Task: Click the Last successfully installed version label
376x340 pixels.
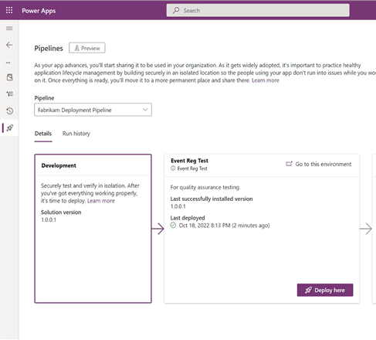Action: [x=212, y=199]
